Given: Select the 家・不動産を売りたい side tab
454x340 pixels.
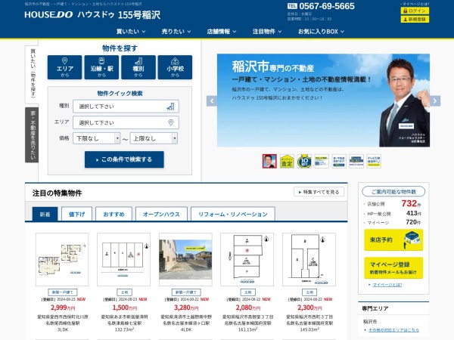Looking at the screenshot, I should click(x=32, y=134).
